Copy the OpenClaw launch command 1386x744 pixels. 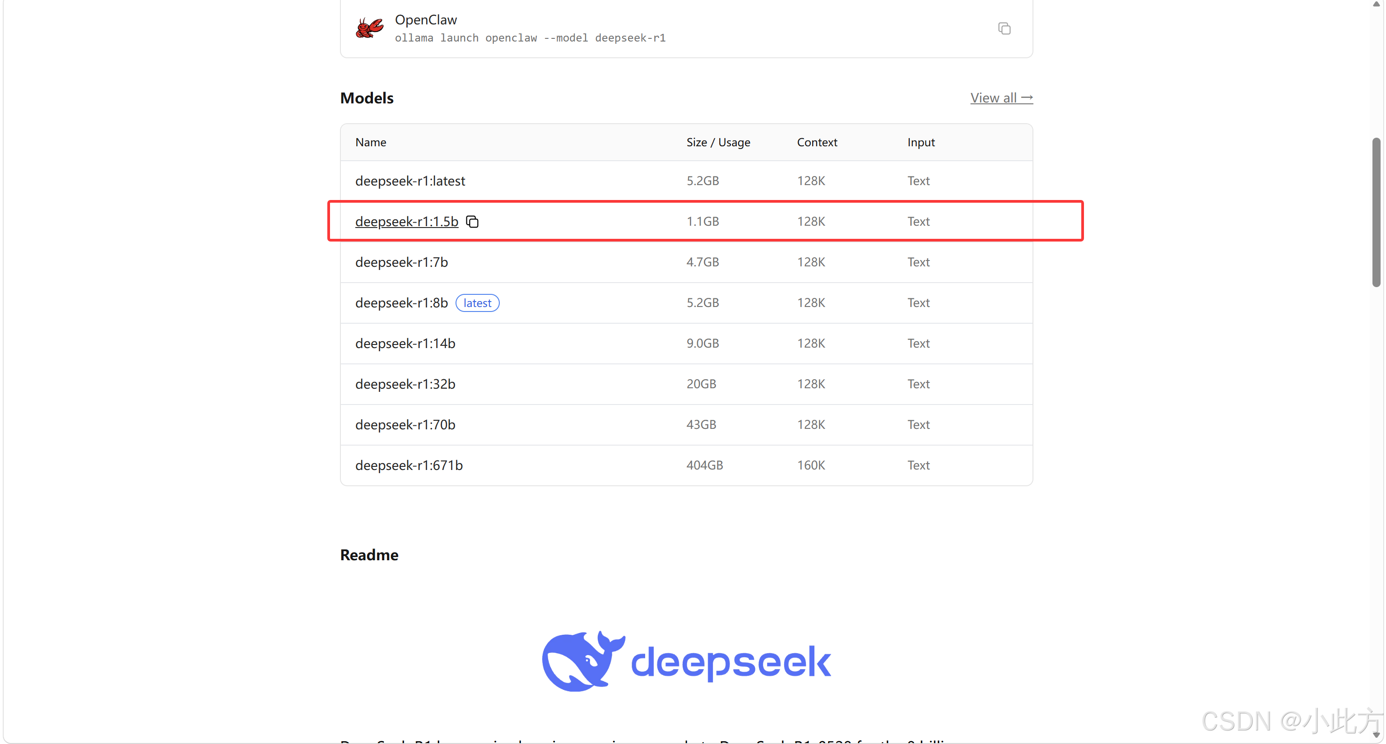[x=1004, y=28]
